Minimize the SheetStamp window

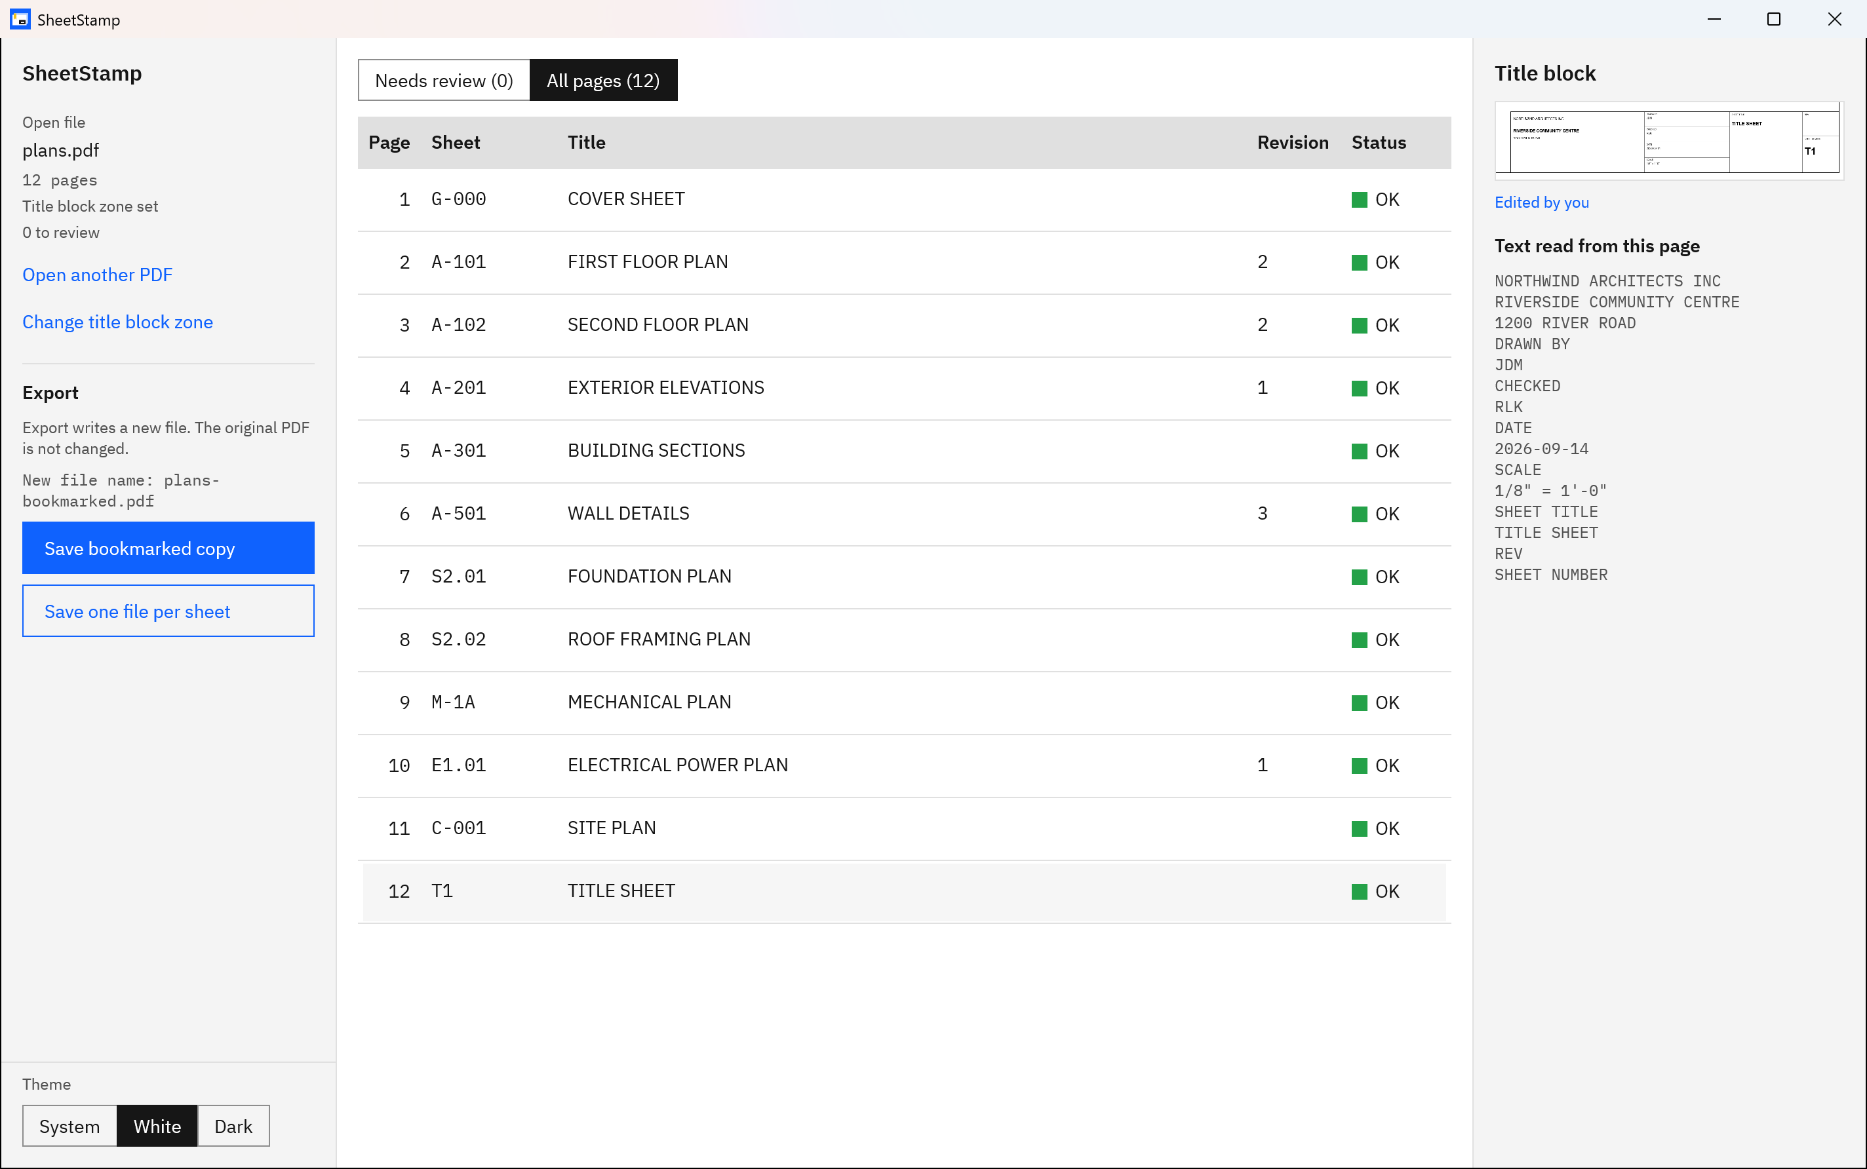pyautogui.click(x=1714, y=19)
